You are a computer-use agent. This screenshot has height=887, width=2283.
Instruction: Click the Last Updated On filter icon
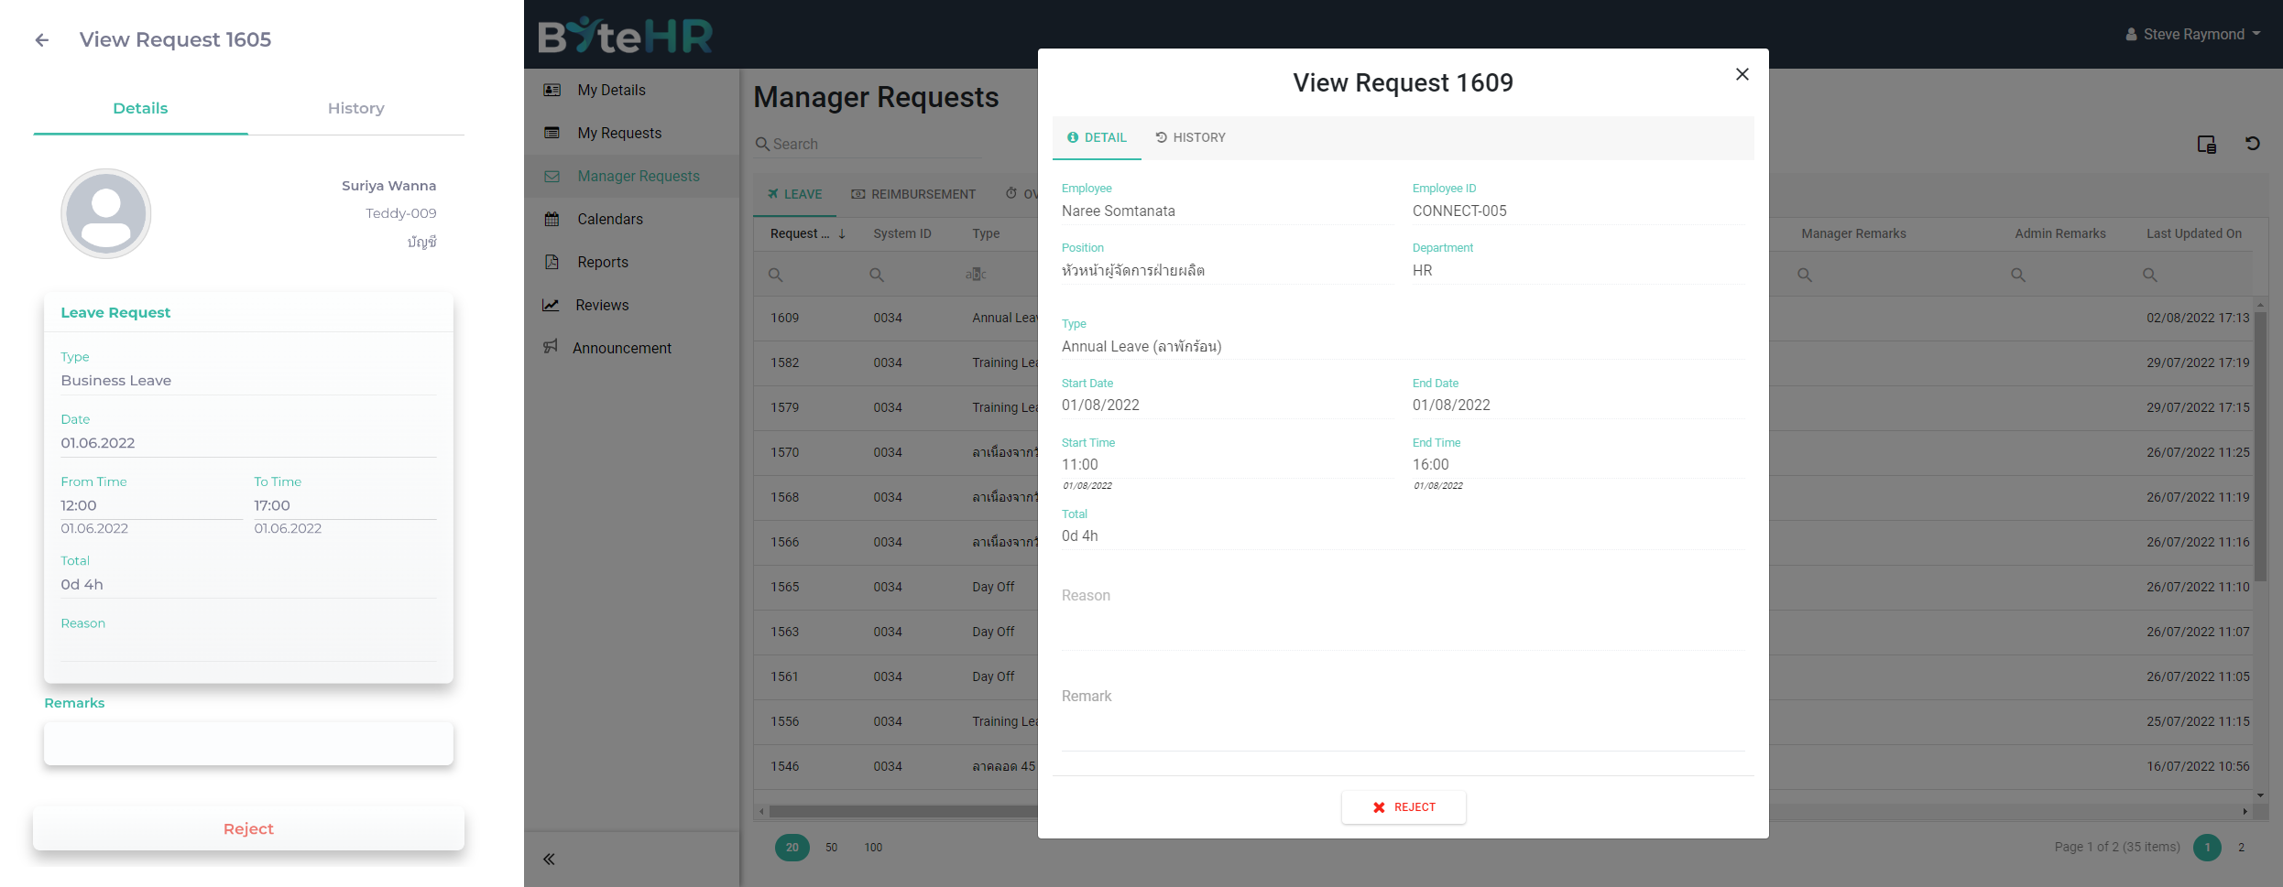click(x=2150, y=275)
